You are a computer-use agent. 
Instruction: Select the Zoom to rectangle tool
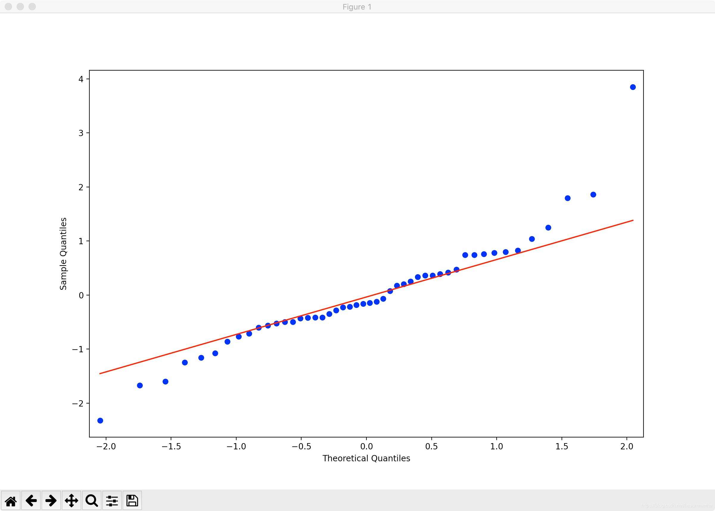[91, 501]
